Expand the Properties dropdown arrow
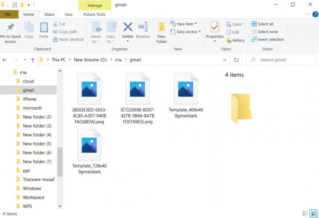 pos(215,41)
